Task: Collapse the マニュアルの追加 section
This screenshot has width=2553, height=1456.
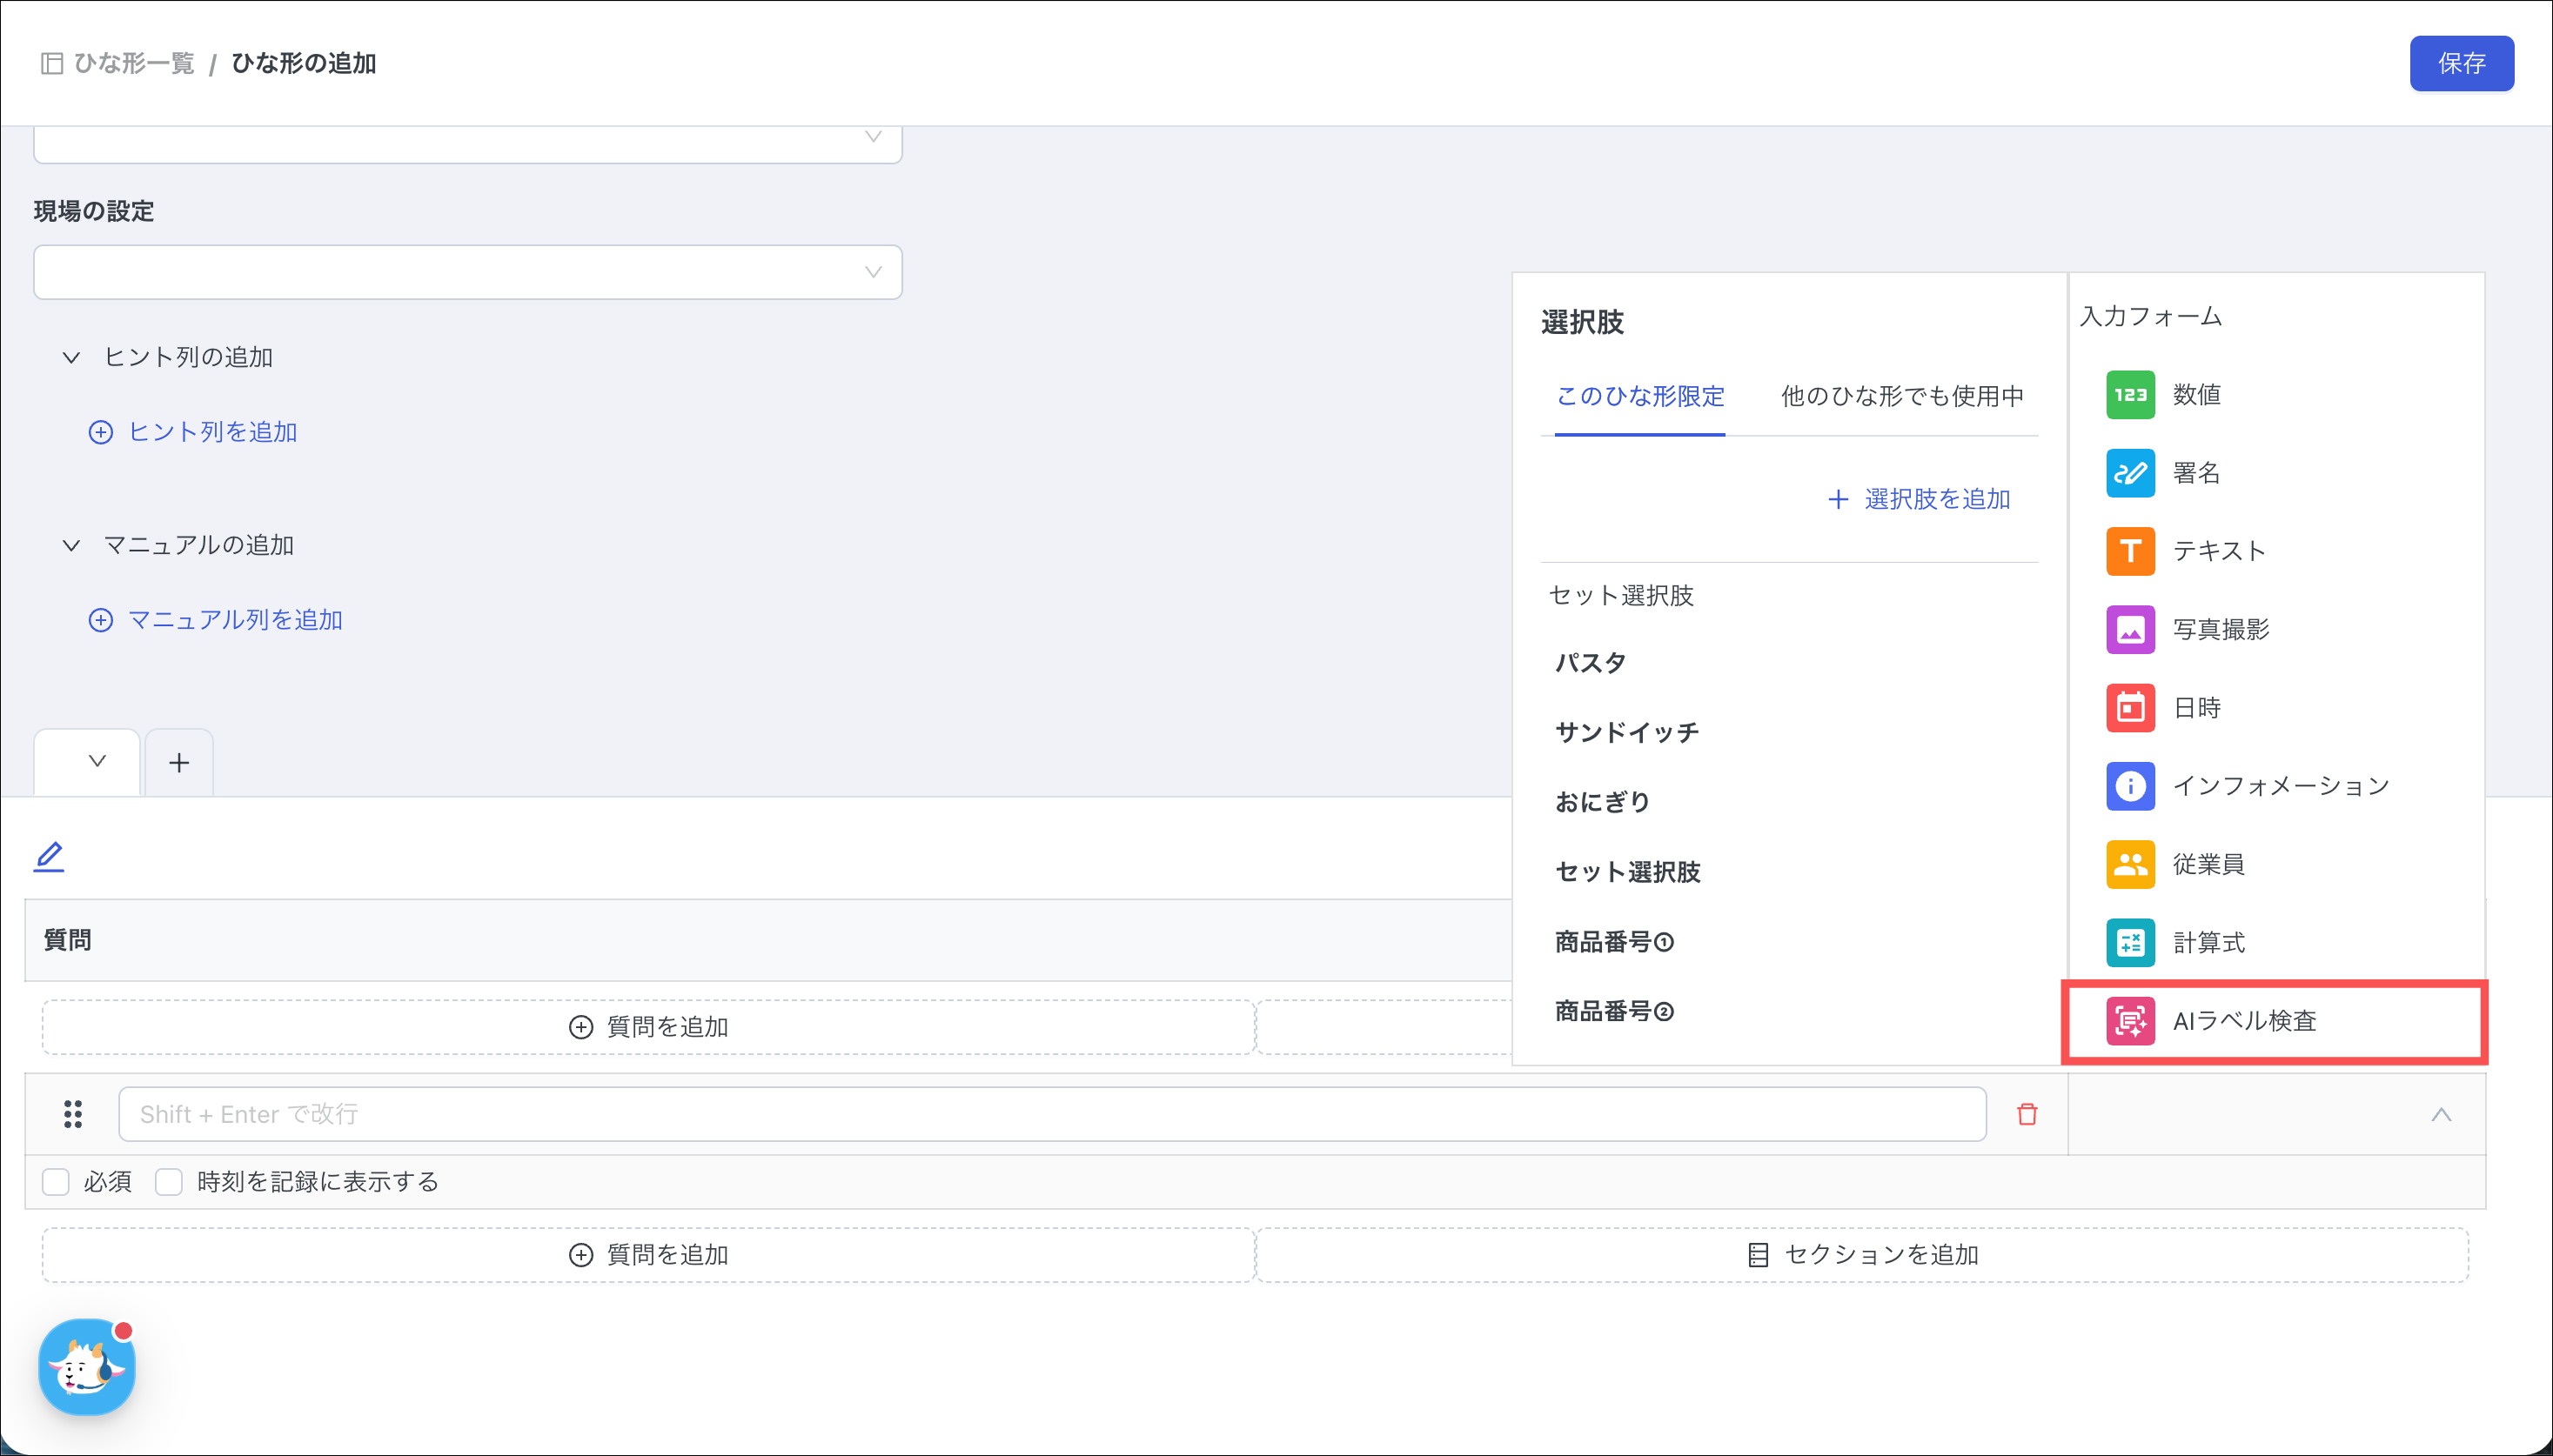Action: 71,545
